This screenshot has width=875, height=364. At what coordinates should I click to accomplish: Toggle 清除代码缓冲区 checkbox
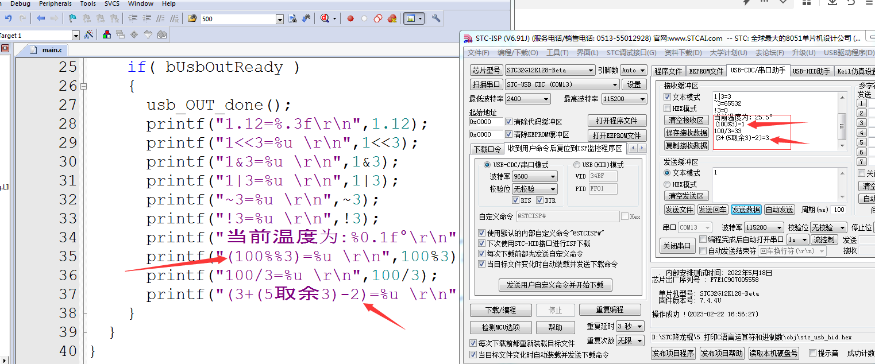coord(508,122)
